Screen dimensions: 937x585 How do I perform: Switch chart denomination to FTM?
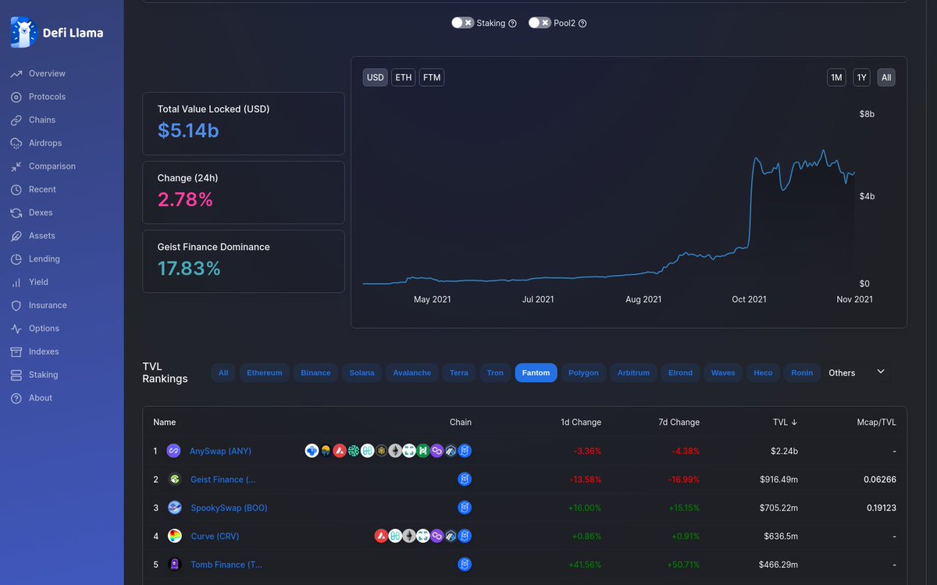(x=432, y=77)
